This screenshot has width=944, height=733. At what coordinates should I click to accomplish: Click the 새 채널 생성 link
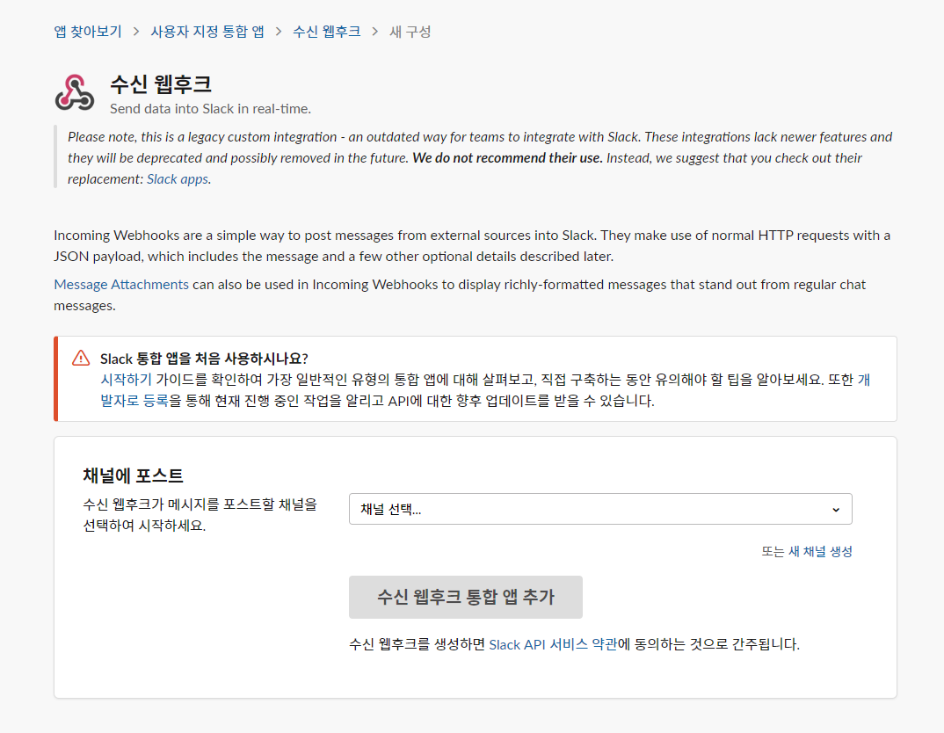coord(820,551)
